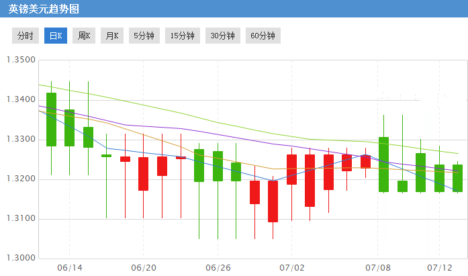Switch to the 分时 chart tab

(x=25, y=36)
